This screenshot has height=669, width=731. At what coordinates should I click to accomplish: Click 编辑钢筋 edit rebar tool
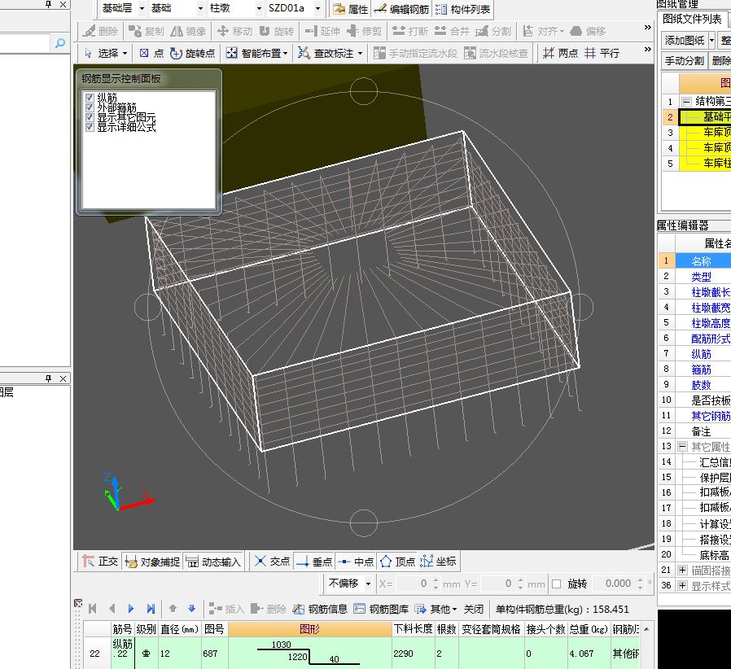401,9
